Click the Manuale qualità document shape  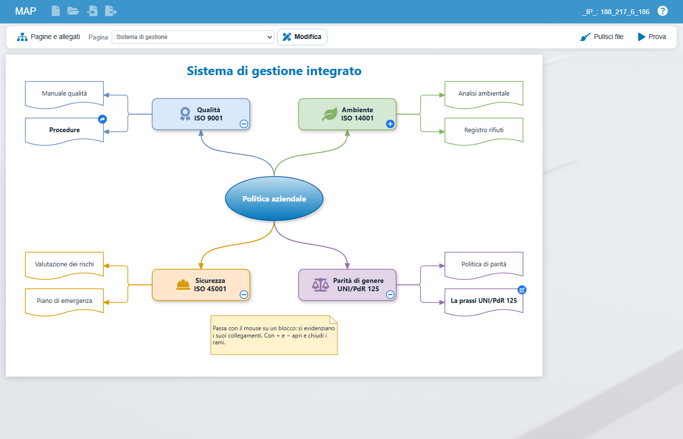tap(64, 95)
